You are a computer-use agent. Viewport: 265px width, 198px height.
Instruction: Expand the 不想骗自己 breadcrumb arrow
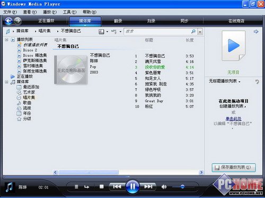pyautogui.click(x=58, y=31)
